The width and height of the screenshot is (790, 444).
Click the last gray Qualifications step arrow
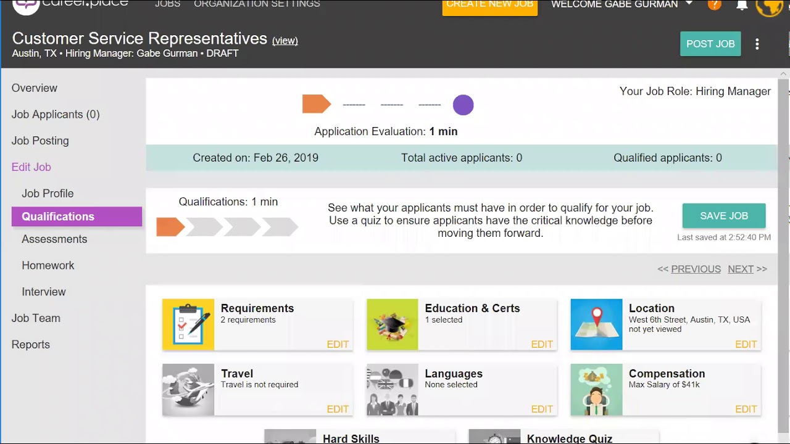coord(280,227)
